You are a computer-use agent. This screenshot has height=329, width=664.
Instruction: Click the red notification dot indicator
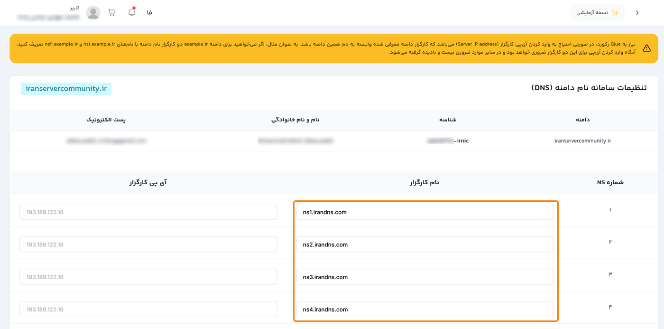(134, 9)
